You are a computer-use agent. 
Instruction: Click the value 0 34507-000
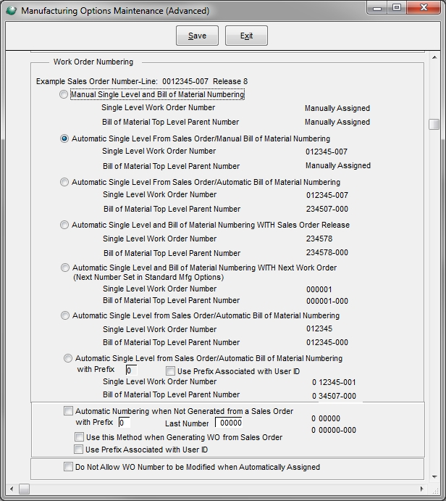pos(334,396)
